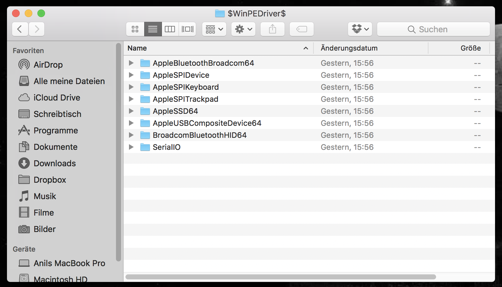Select the AppleSPIDevice file name
Screen dimensions: 502x287
click(181, 75)
